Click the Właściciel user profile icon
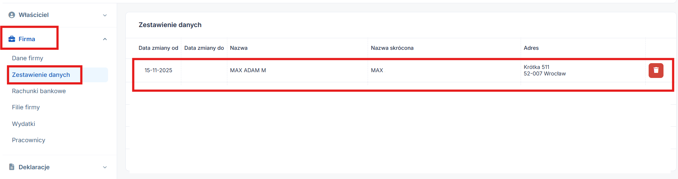 coord(12,15)
